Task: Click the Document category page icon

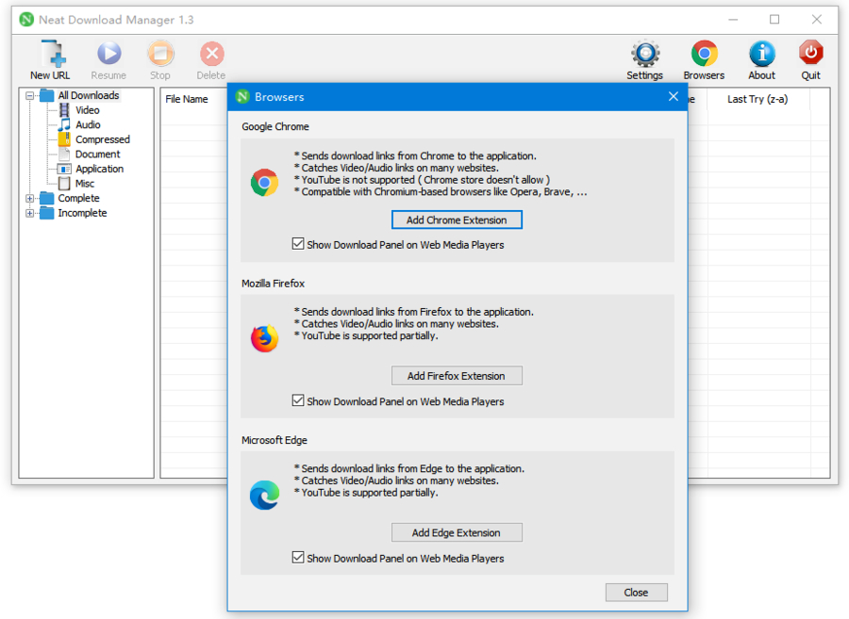Action: pos(64,155)
